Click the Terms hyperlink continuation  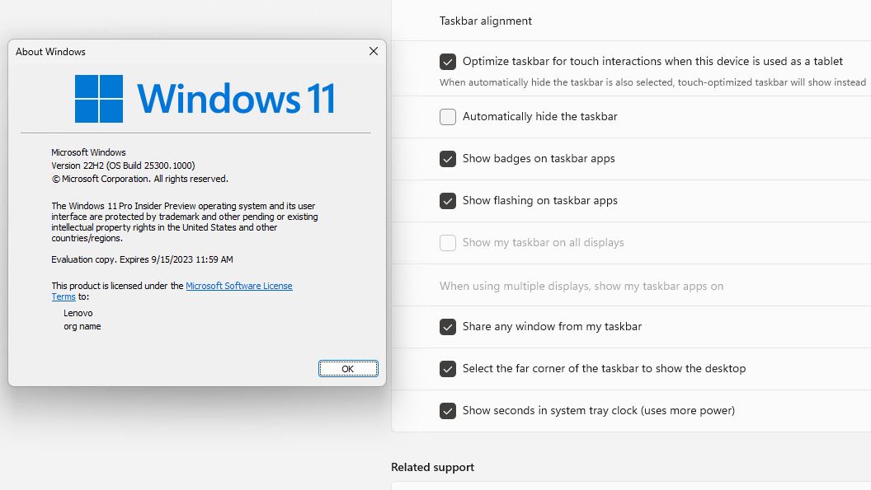click(x=64, y=296)
